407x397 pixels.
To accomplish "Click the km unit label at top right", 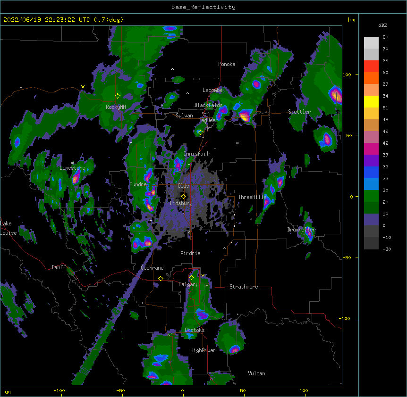I will pyautogui.click(x=351, y=20).
